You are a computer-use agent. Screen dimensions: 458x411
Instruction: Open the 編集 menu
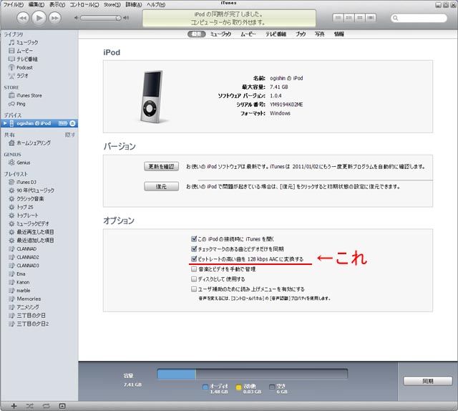36,4
